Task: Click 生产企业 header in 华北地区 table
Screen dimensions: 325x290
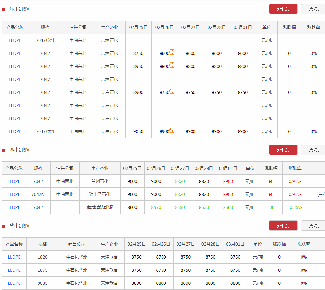Action: coord(109,244)
